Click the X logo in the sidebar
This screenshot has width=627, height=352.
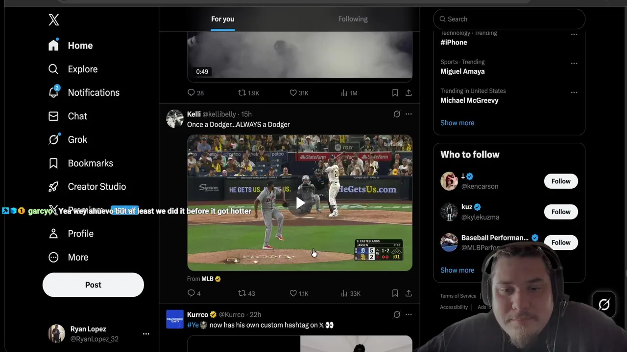coord(54,20)
